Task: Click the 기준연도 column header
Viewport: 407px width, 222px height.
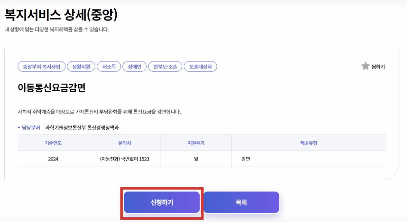Action: pyautogui.click(x=53, y=142)
